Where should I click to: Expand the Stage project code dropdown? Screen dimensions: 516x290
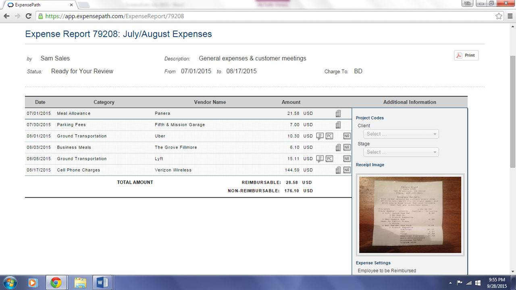pos(401,152)
